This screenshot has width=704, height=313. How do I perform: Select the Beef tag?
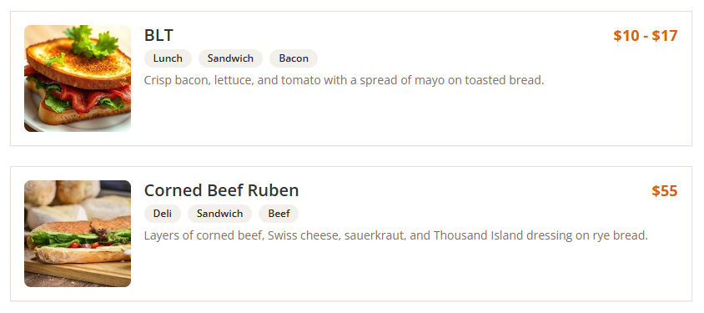[279, 214]
